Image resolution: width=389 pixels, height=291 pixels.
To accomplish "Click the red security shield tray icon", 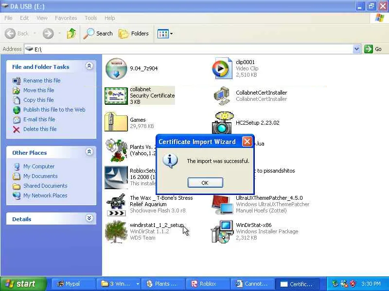I will (353, 284).
